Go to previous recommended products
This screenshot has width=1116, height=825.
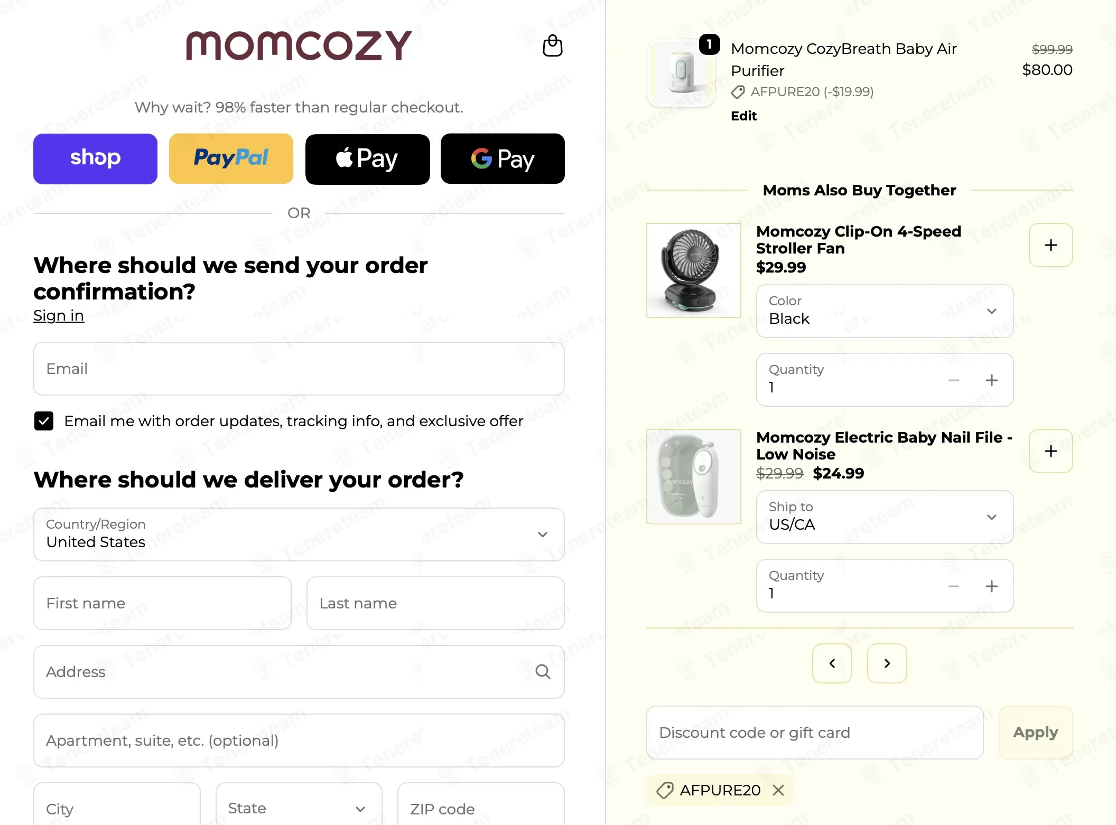(832, 663)
